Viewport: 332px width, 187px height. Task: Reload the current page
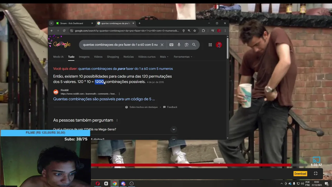point(64,31)
